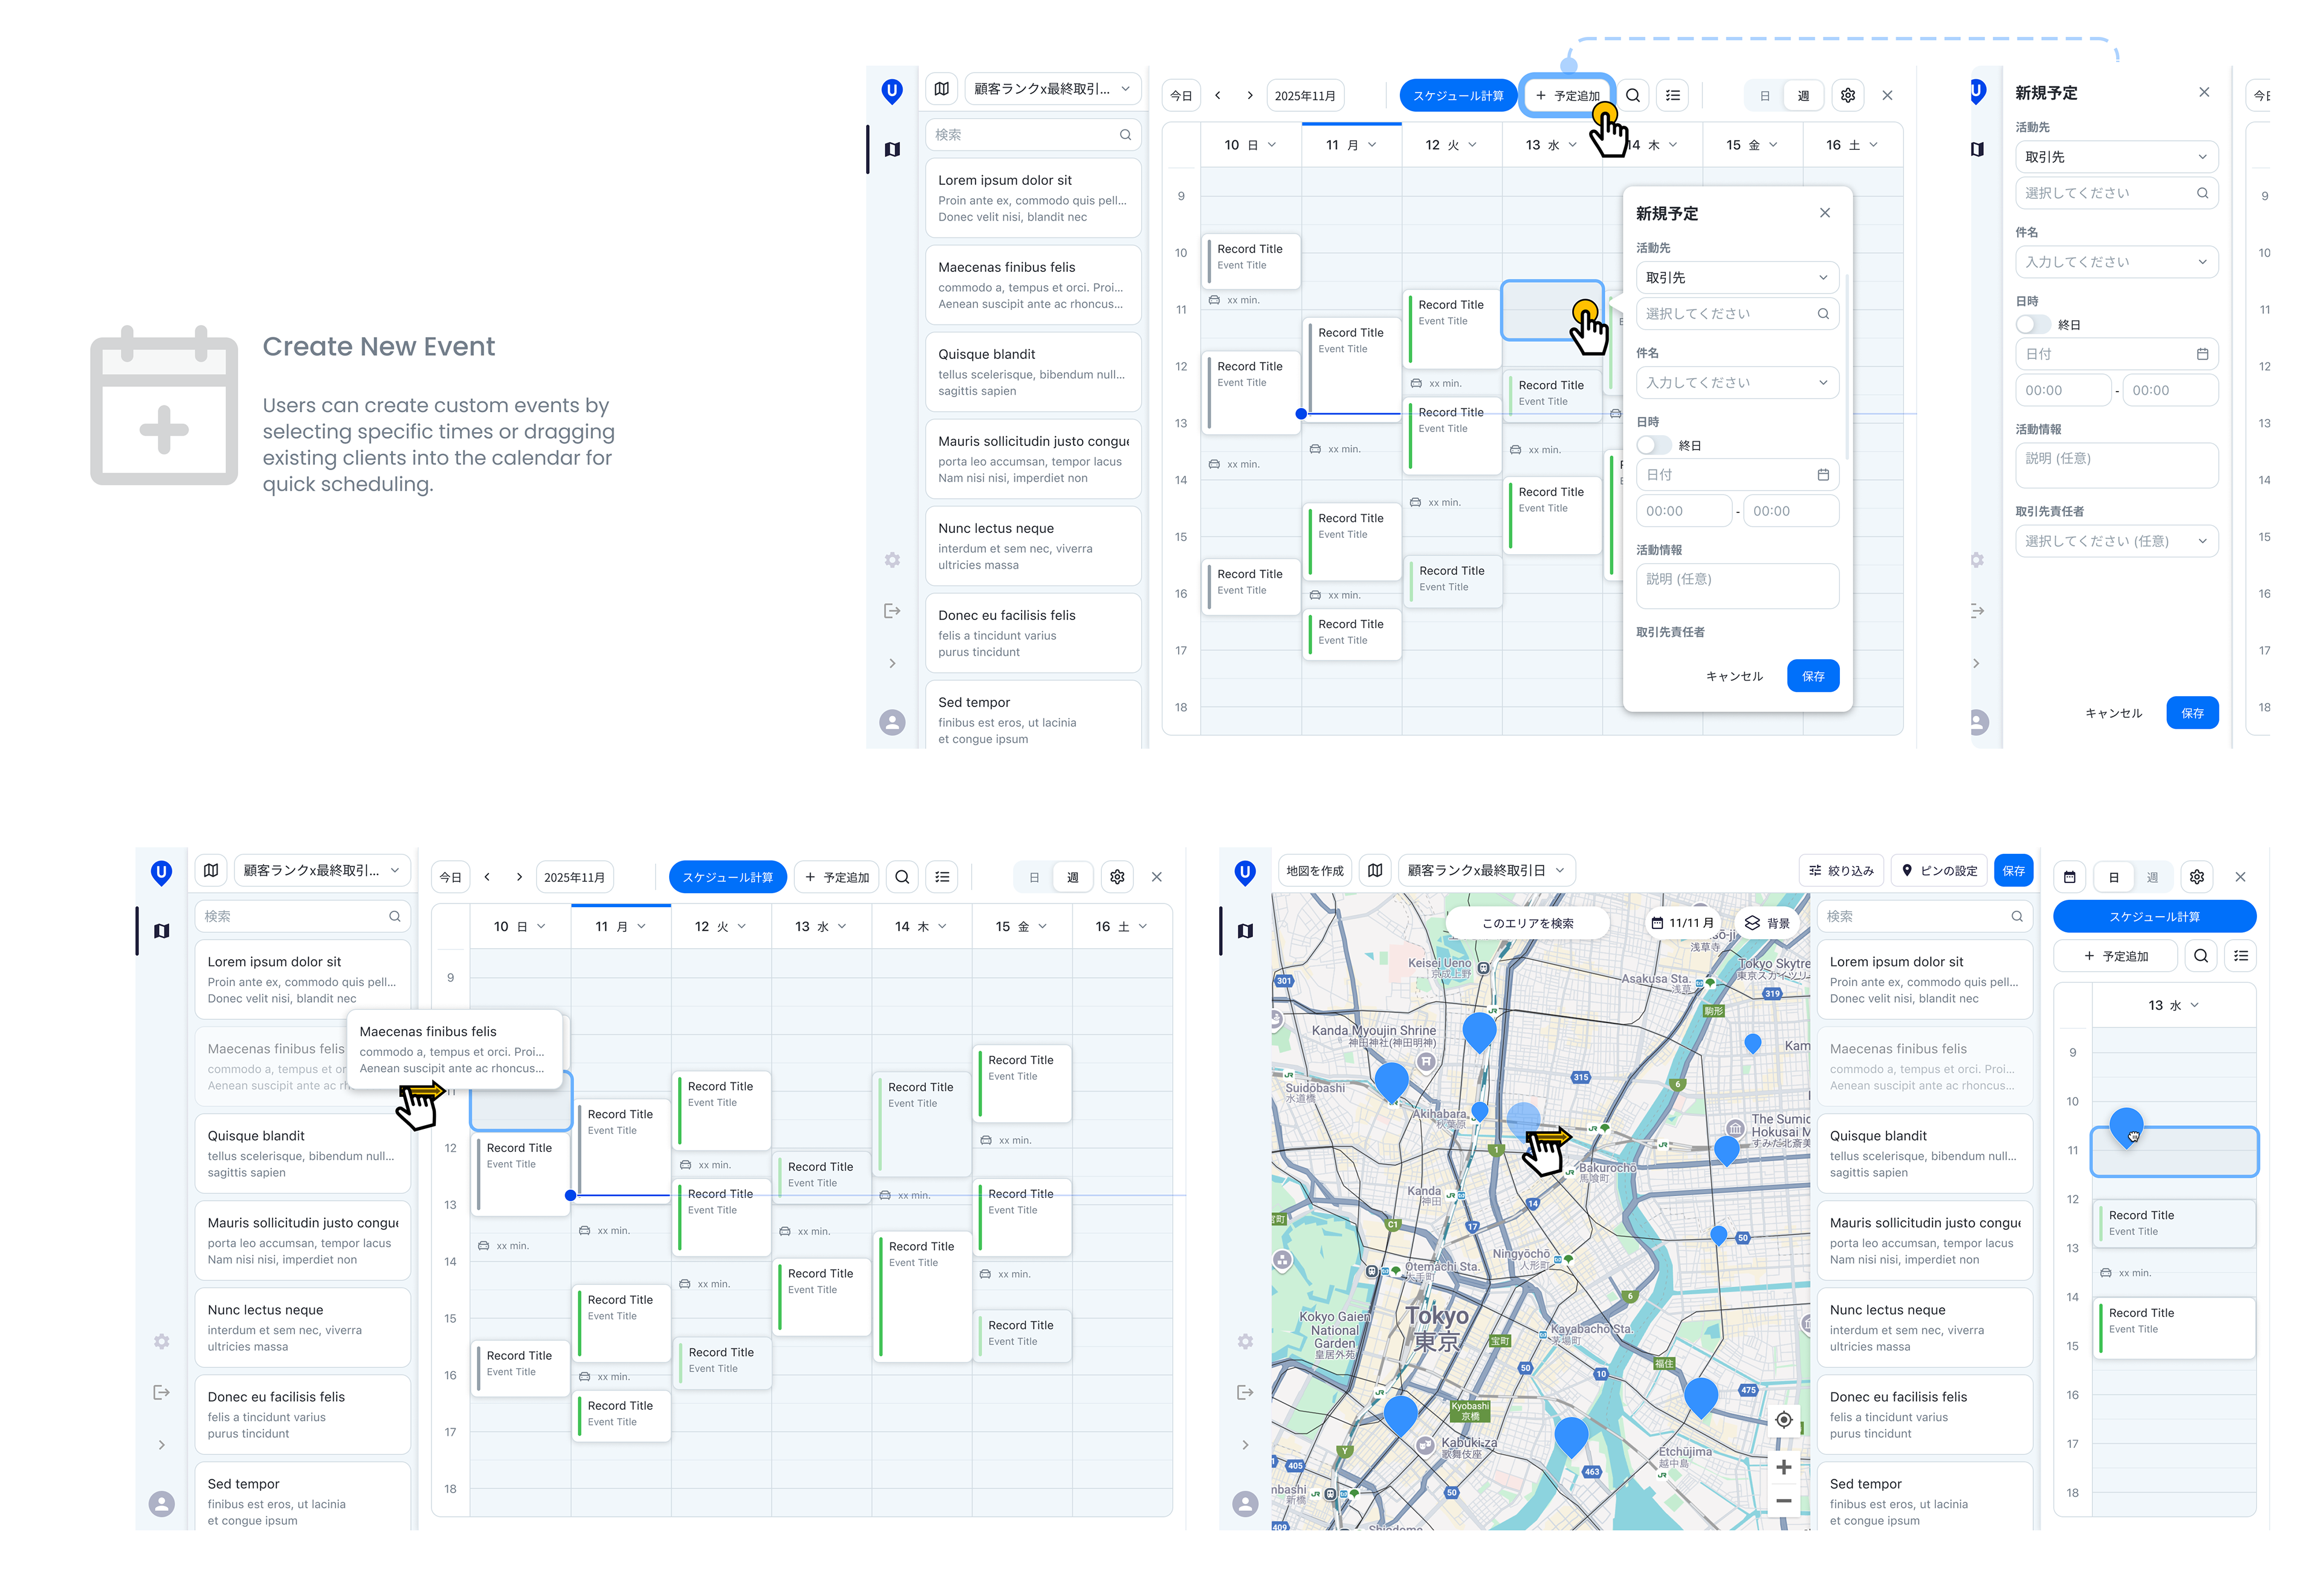Click the 背景 layer button on the map
The width and height of the screenshot is (2321, 1596).
[x=1767, y=923]
